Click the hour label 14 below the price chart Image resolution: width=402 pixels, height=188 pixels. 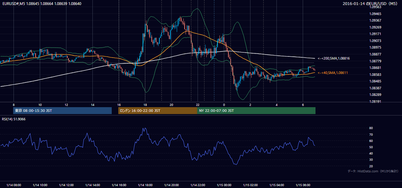92,105
